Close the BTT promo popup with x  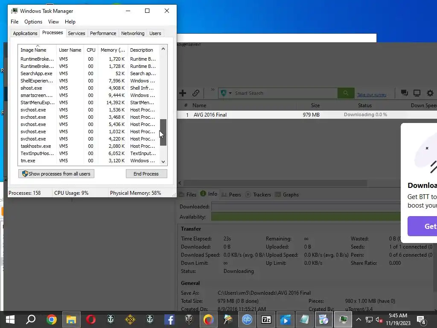(427, 148)
